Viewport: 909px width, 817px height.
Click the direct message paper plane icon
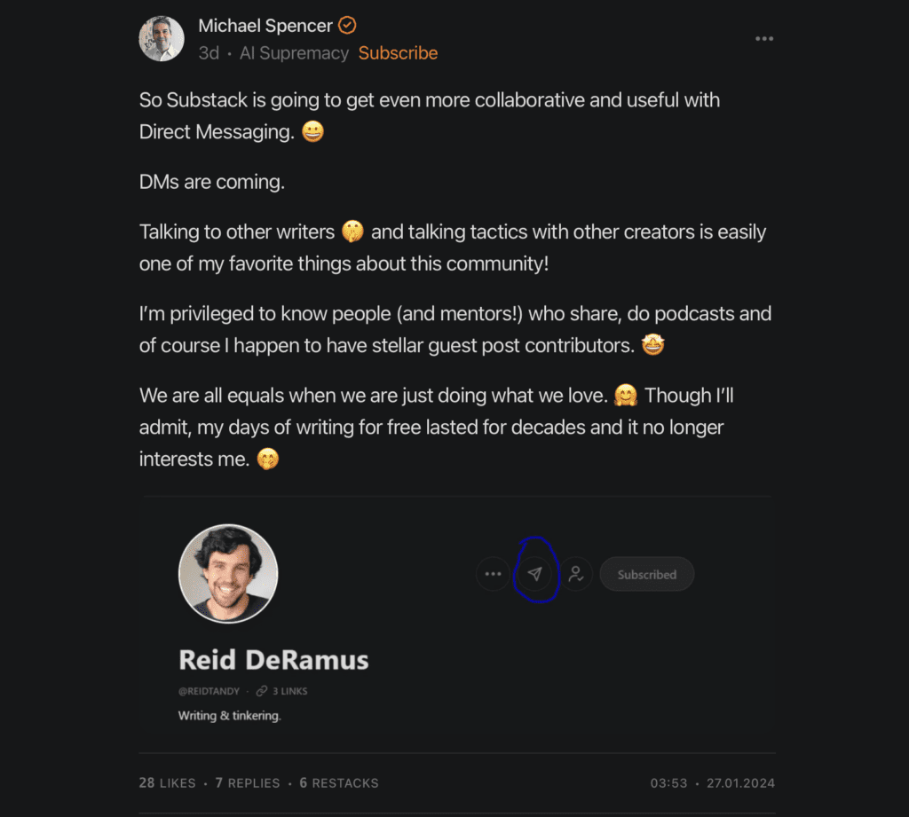pos(534,574)
